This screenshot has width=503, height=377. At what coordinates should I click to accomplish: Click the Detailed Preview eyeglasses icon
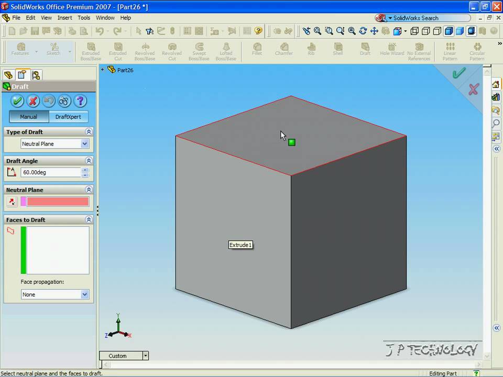tap(64, 101)
